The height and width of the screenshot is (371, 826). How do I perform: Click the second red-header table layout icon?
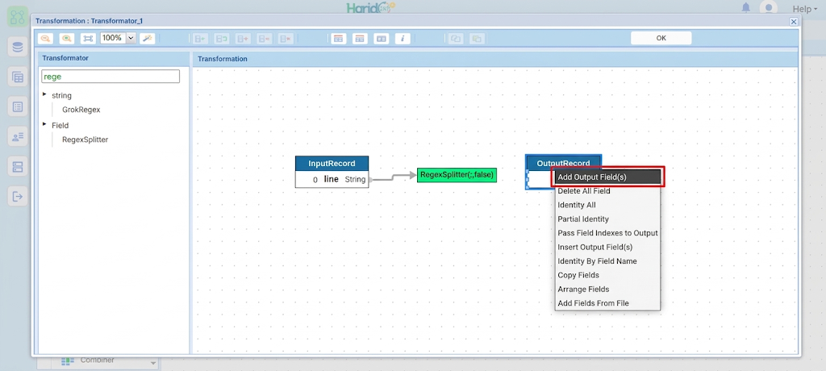pyautogui.click(x=360, y=39)
